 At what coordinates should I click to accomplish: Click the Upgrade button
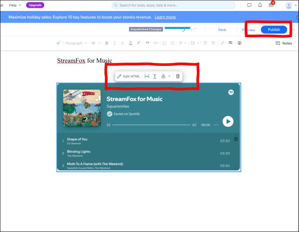click(35, 5)
